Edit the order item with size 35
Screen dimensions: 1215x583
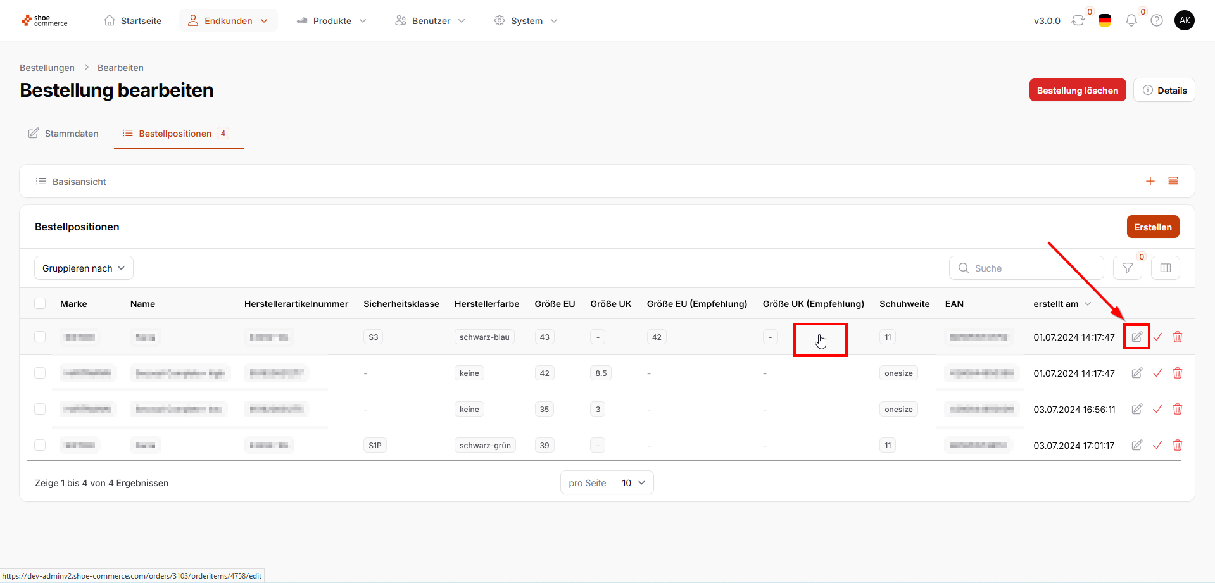point(1137,409)
